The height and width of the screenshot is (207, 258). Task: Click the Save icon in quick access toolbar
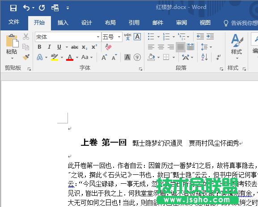[13, 8]
